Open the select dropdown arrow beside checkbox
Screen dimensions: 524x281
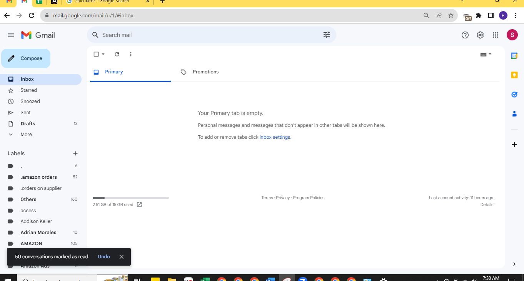click(x=103, y=54)
